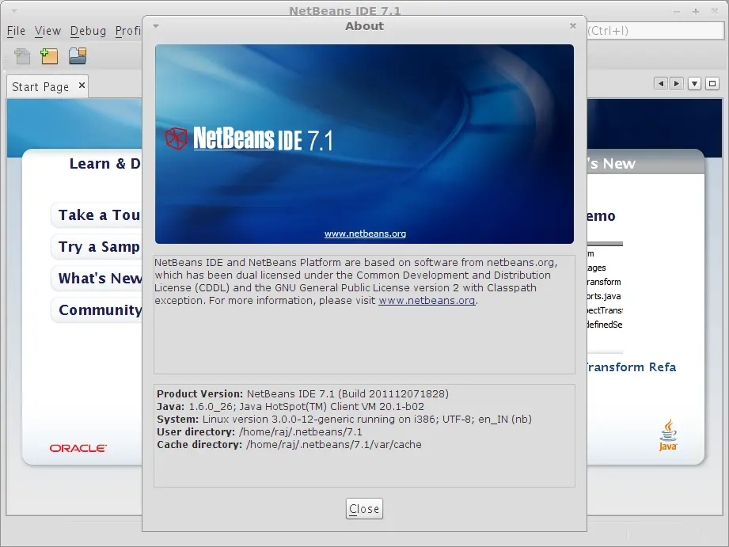This screenshot has height=547, width=729.
Task: Open www.netbeans.org link on splash image
Action: click(x=365, y=234)
